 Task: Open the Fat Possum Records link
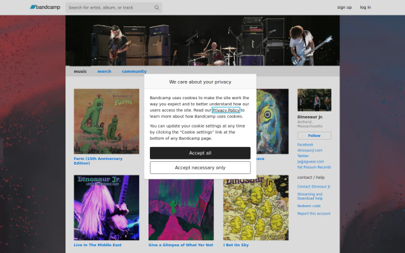click(x=314, y=167)
